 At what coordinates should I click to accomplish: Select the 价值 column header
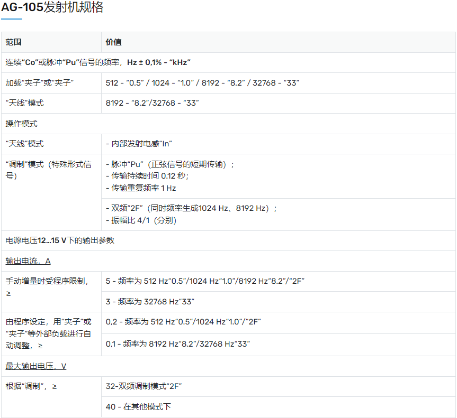[113, 42]
